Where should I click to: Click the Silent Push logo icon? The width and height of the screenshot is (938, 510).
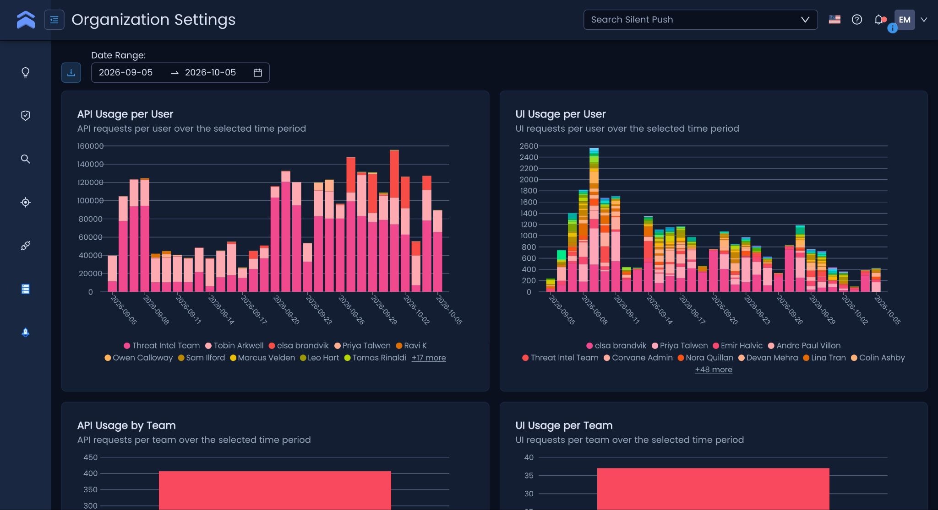tap(26, 20)
